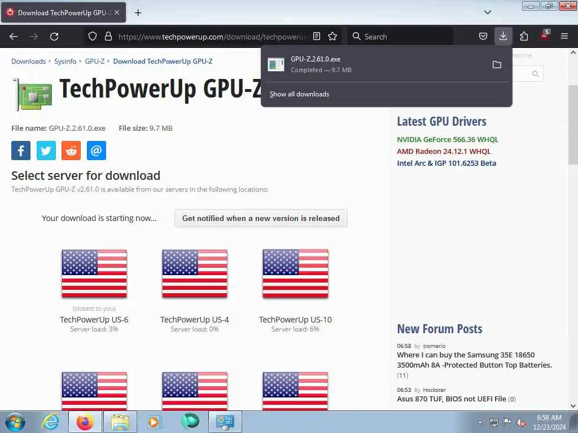Share on Facebook icon
Image resolution: width=578 pixels, height=433 pixels.
(21, 151)
